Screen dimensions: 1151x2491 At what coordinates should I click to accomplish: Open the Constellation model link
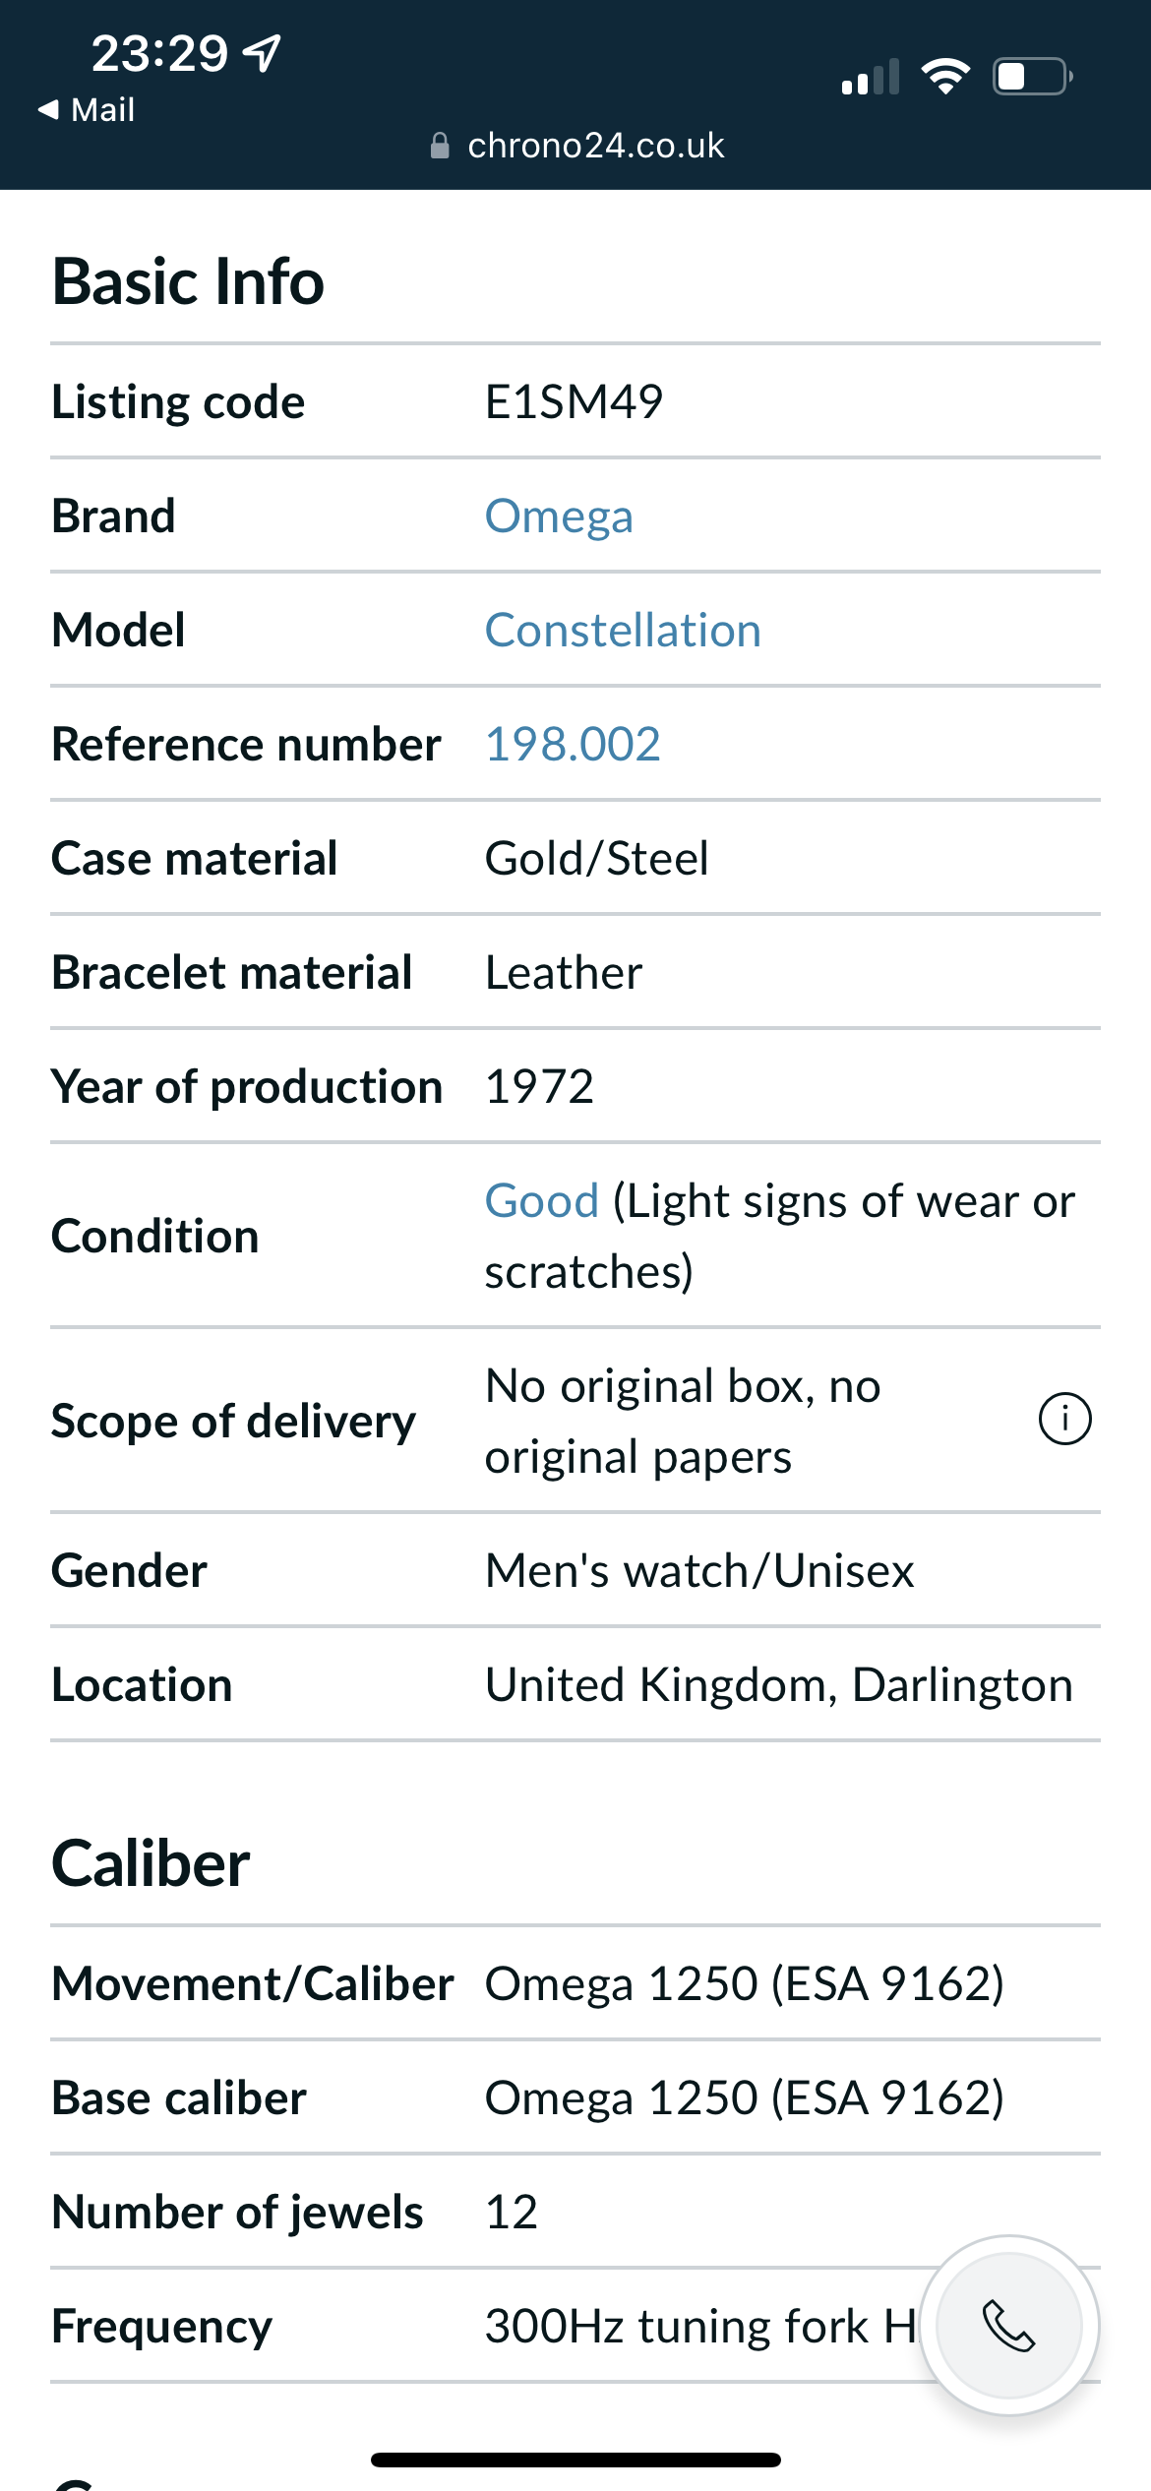pos(623,630)
